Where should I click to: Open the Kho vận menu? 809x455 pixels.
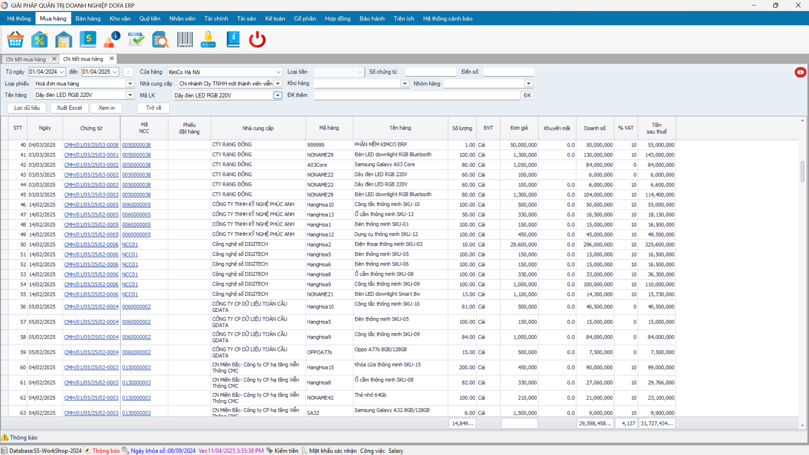(120, 18)
